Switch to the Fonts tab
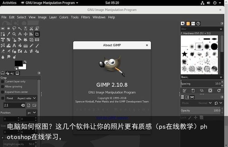Screen dimensions: 228x147 click(x=193, y=23)
